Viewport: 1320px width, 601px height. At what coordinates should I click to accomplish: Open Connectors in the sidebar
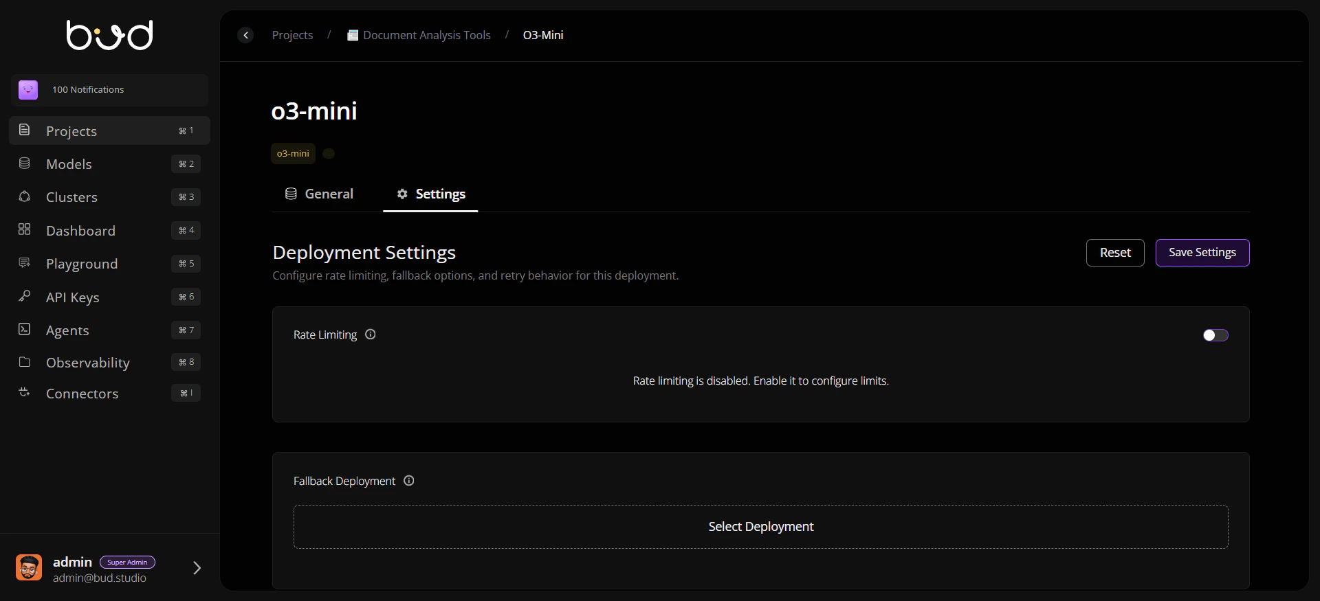(109, 394)
